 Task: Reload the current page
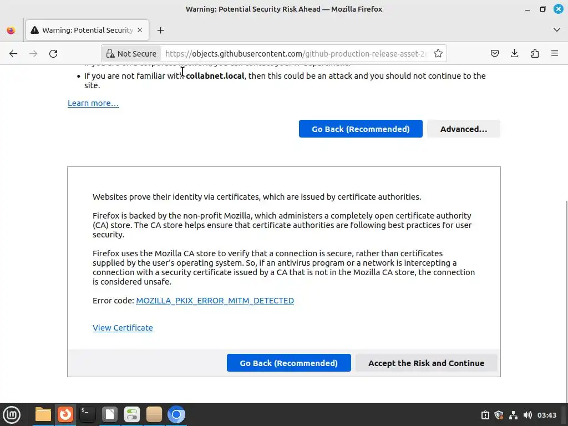[53, 54]
